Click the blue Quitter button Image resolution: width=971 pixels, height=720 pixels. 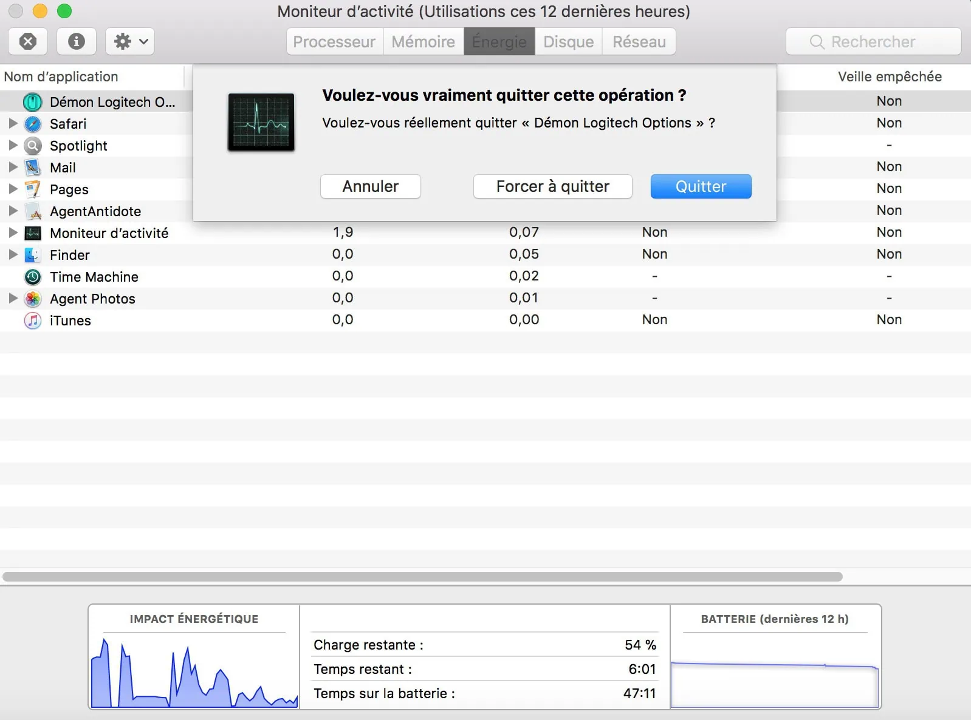(x=701, y=186)
